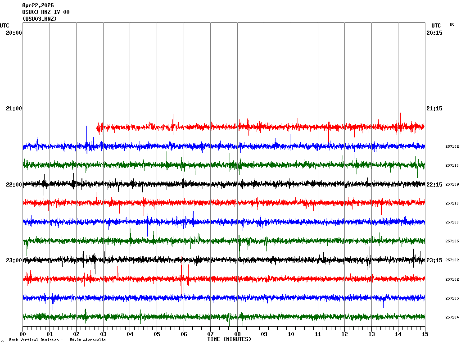The image size is (461, 346).
Task: Select the 21:00 hour label on left
Action: (x=14, y=109)
